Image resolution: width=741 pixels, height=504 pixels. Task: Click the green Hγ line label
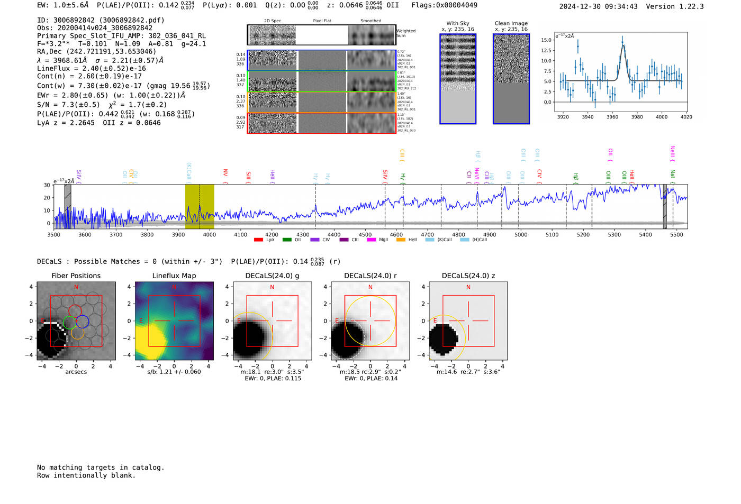tap(403, 178)
